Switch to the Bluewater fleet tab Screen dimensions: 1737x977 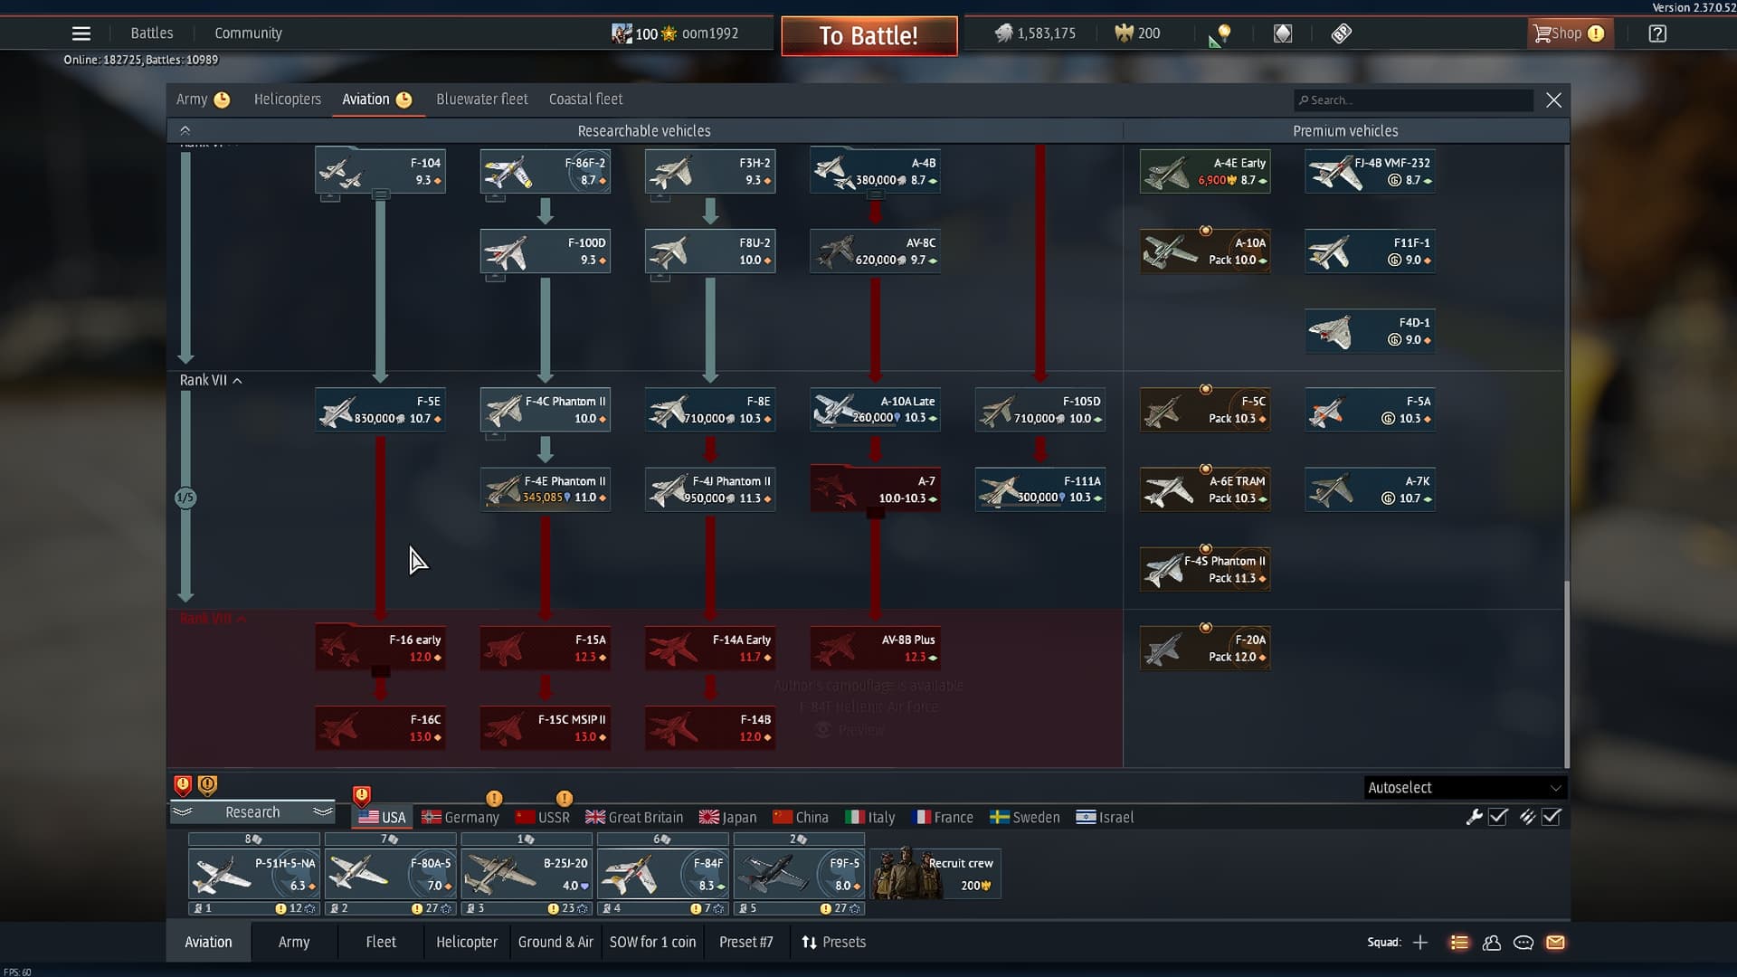click(x=481, y=100)
